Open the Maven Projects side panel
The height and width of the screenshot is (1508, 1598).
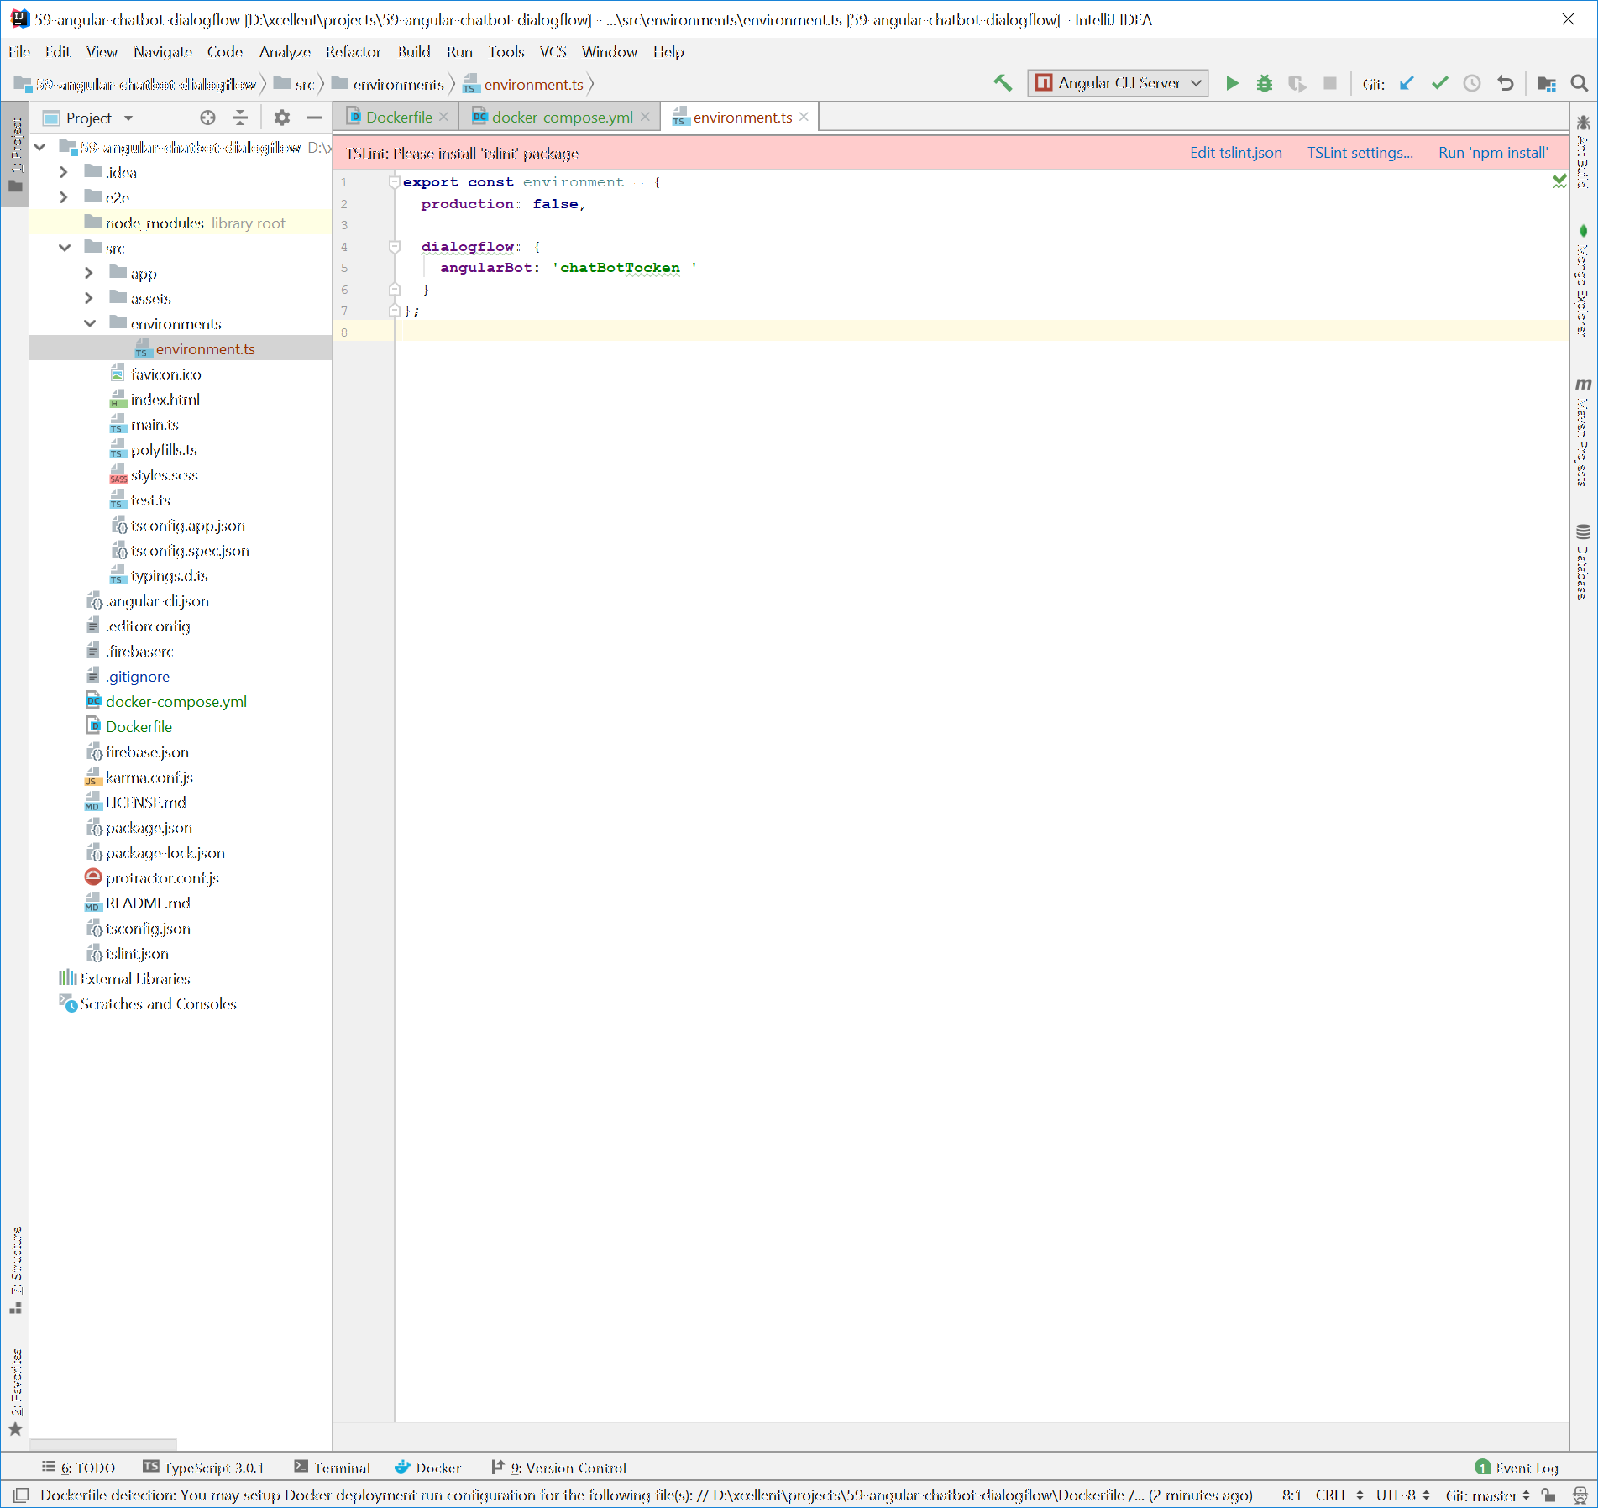pyautogui.click(x=1583, y=432)
